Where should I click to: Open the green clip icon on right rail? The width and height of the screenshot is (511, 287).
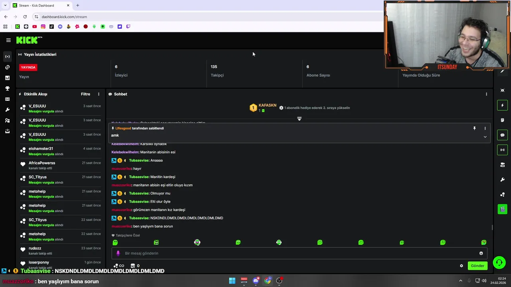click(502, 209)
